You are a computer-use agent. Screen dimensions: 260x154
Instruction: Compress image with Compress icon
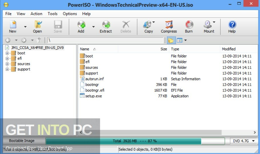tap(169, 25)
